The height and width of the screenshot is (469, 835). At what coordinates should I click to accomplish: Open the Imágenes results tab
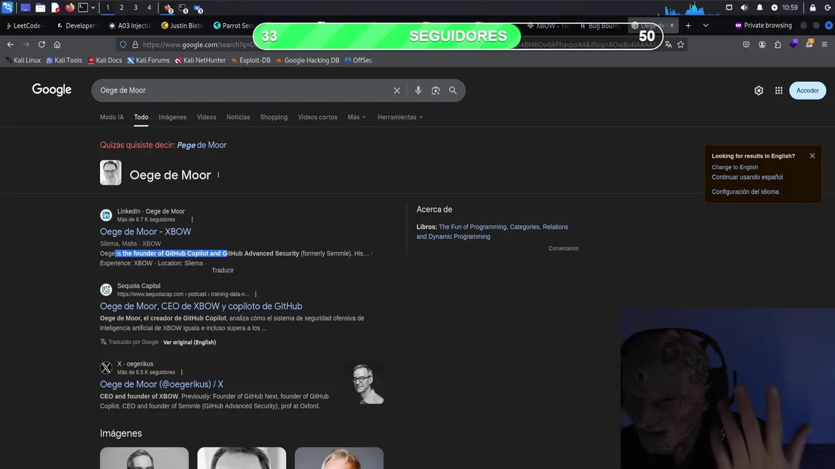click(172, 117)
